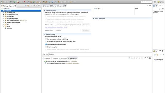Click Collapse All in Spring Explorer panel

pyautogui.click(x=155, y=55)
